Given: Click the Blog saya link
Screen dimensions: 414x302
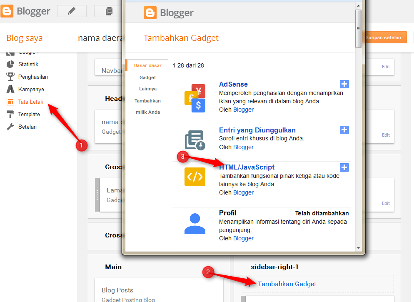Looking at the screenshot, I should [24, 38].
